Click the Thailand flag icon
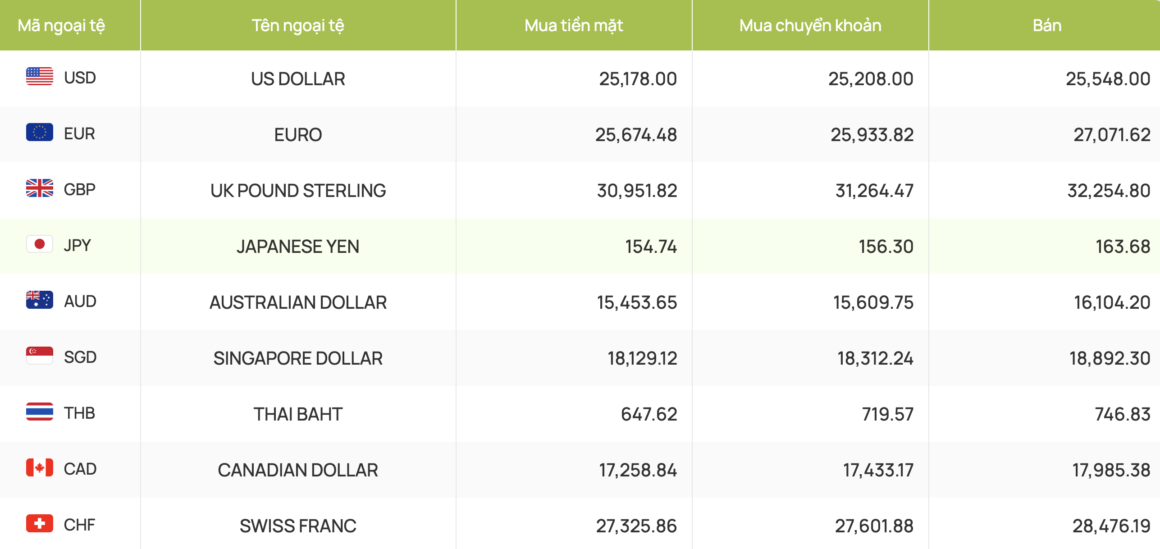The width and height of the screenshot is (1160, 549). 40,412
